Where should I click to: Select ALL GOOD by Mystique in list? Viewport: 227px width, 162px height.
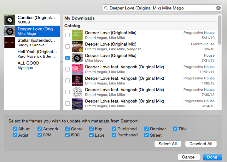point(28,65)
